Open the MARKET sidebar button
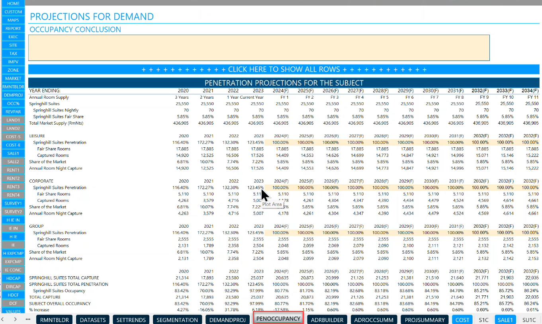This screenshot has width=542, height=324. coord(13,78)
